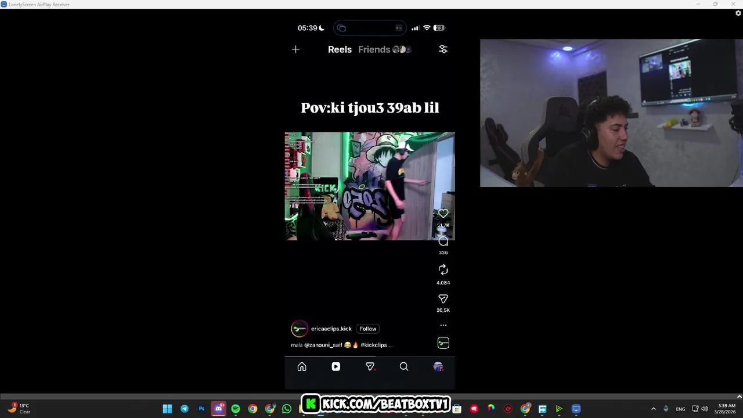Screen dimensions: 743x418
Task: Select the Reels icon in bottom navigation
Action: point(336,366)
